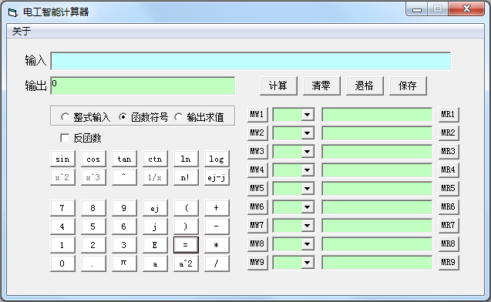
Task: Open the MW5 row dropdown
Action: pos(308,189)
